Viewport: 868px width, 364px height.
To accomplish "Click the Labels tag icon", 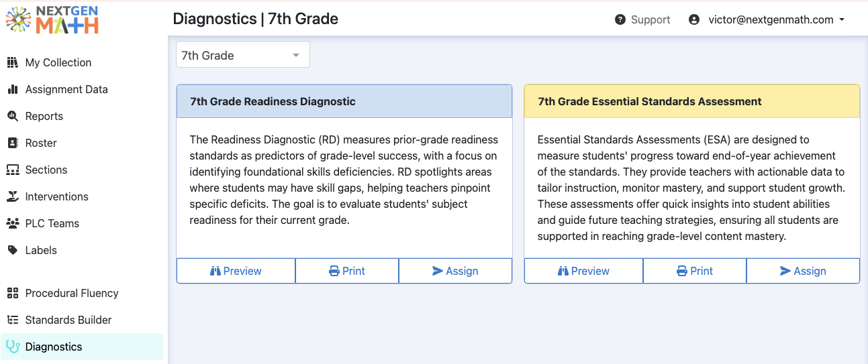I will tap(13, 250).
